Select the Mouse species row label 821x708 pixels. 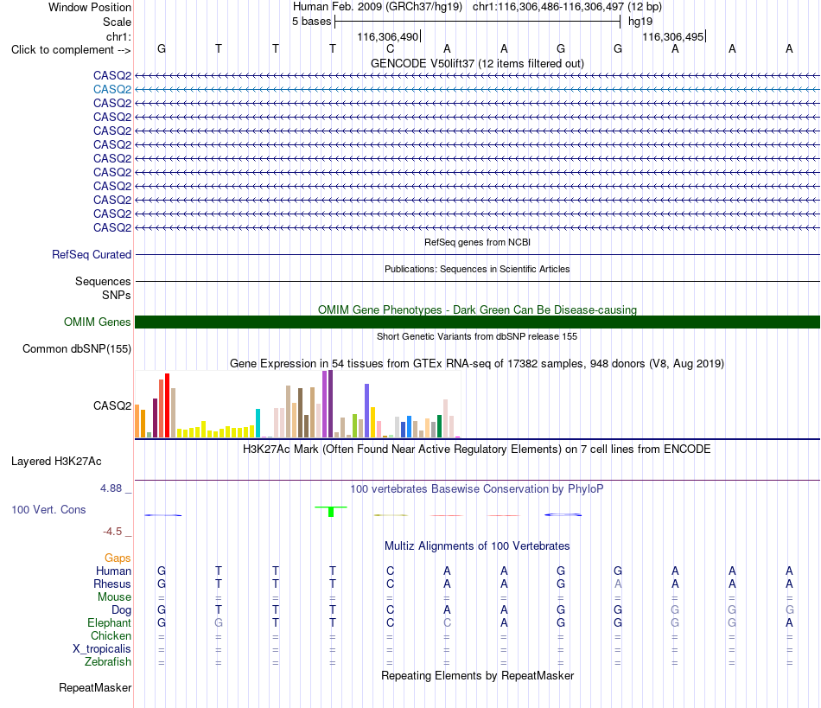(x=114, y=597)
